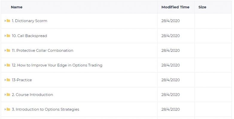The height and width of the screenshot is (119, 234).
Task: Sort by the Modified Time column header
Action: (x=175, y=7)
